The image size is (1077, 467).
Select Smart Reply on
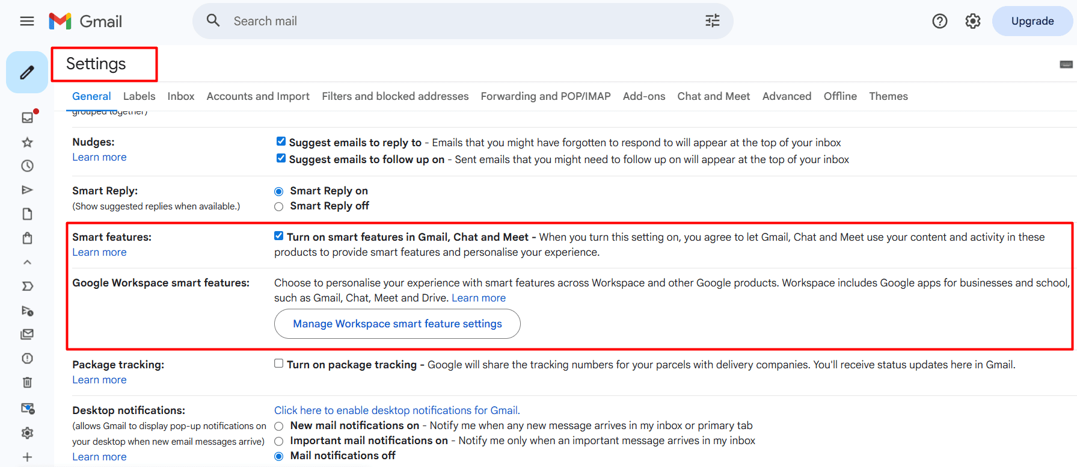coord(278,191)
